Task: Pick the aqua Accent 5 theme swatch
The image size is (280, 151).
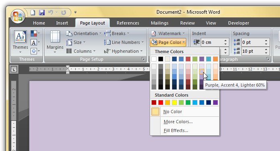Action: tap(208, 59)
